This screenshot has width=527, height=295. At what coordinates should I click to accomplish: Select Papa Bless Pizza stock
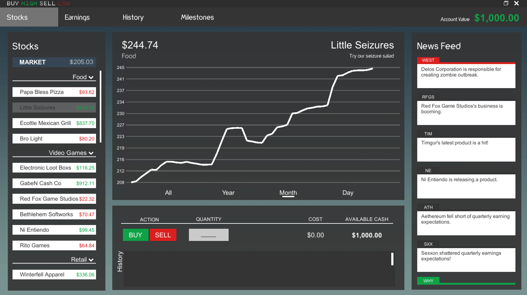coord(54,92)
